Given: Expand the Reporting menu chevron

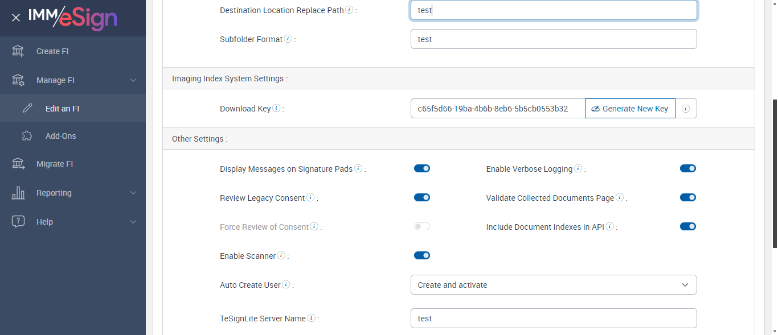Looking at the screenshot, I should click(x=133, y=193).
